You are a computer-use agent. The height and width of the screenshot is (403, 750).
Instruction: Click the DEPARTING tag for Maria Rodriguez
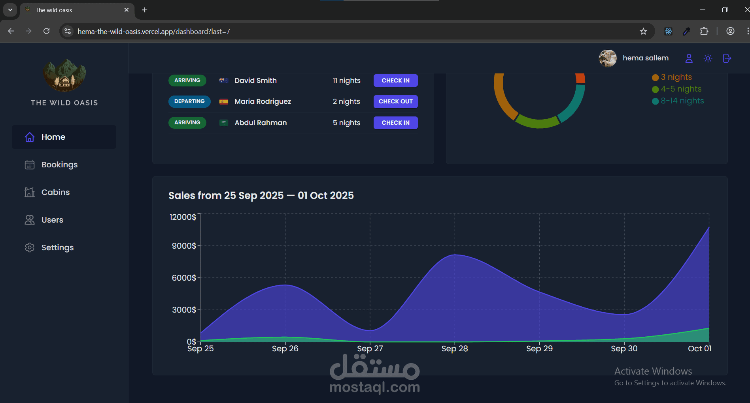[189, 101]
